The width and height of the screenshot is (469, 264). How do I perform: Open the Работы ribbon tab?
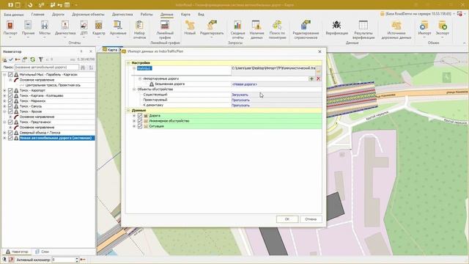click(147, 15)
